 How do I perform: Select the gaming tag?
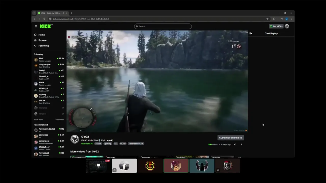(x=108, y=144)
